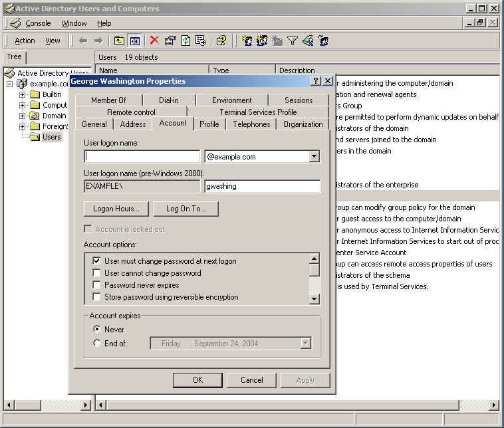Click the Account options scroll up arrow
Screen dimensions: 504x428
(315, 259)
